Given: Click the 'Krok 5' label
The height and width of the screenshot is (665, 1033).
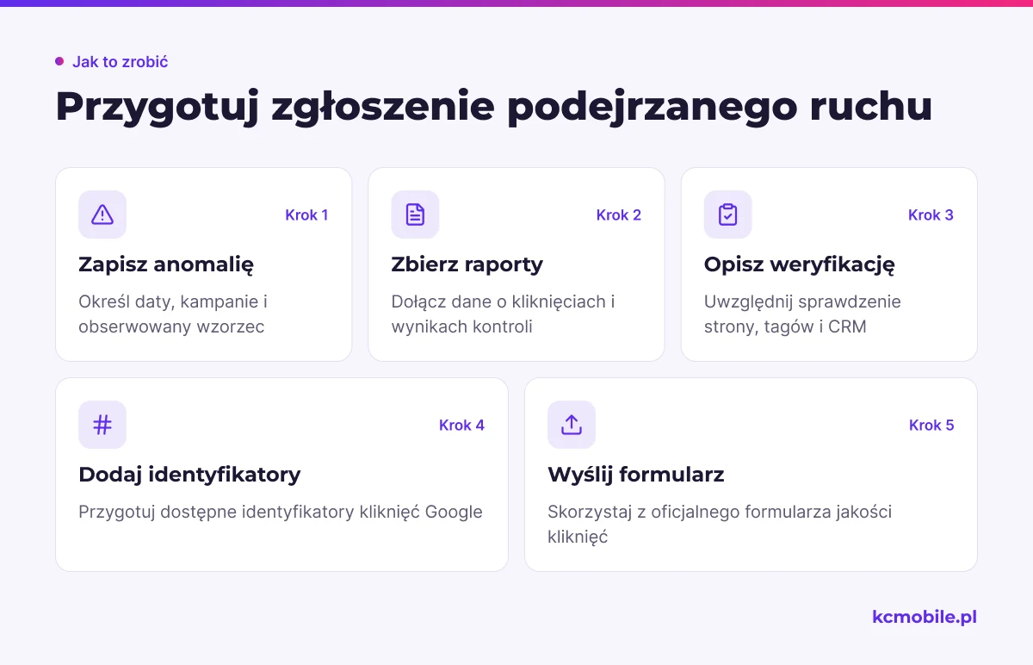Looking at the screenshot, I should click(x=931, y=426).
